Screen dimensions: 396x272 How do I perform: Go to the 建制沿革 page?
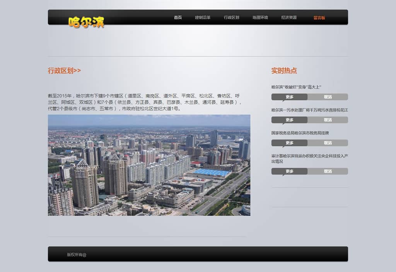click(x=203, y=18)
